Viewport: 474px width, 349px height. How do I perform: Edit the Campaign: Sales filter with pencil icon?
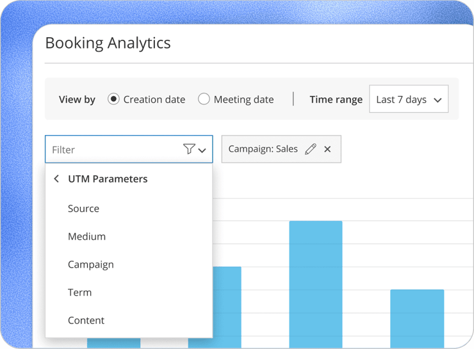point(311,149)
